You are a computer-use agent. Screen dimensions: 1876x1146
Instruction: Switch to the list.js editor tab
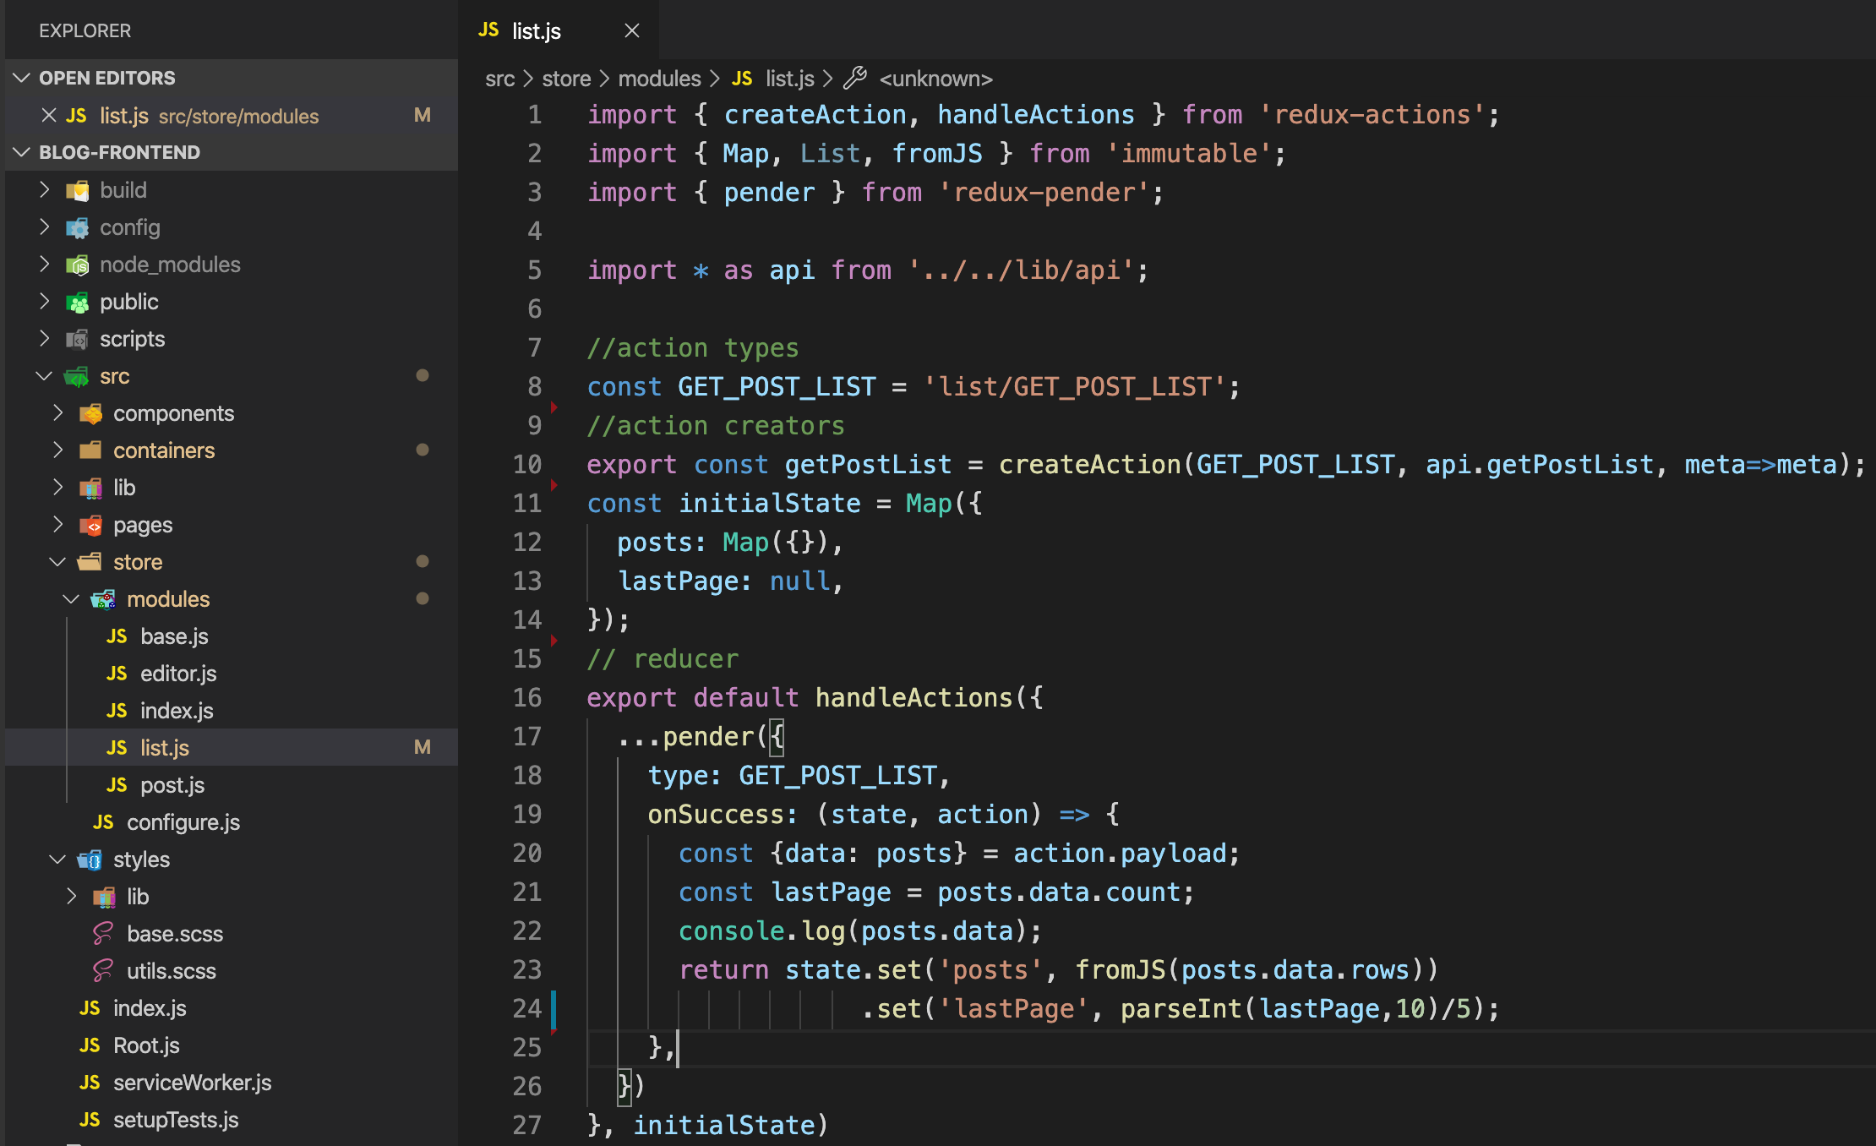[x=536, y=31]
